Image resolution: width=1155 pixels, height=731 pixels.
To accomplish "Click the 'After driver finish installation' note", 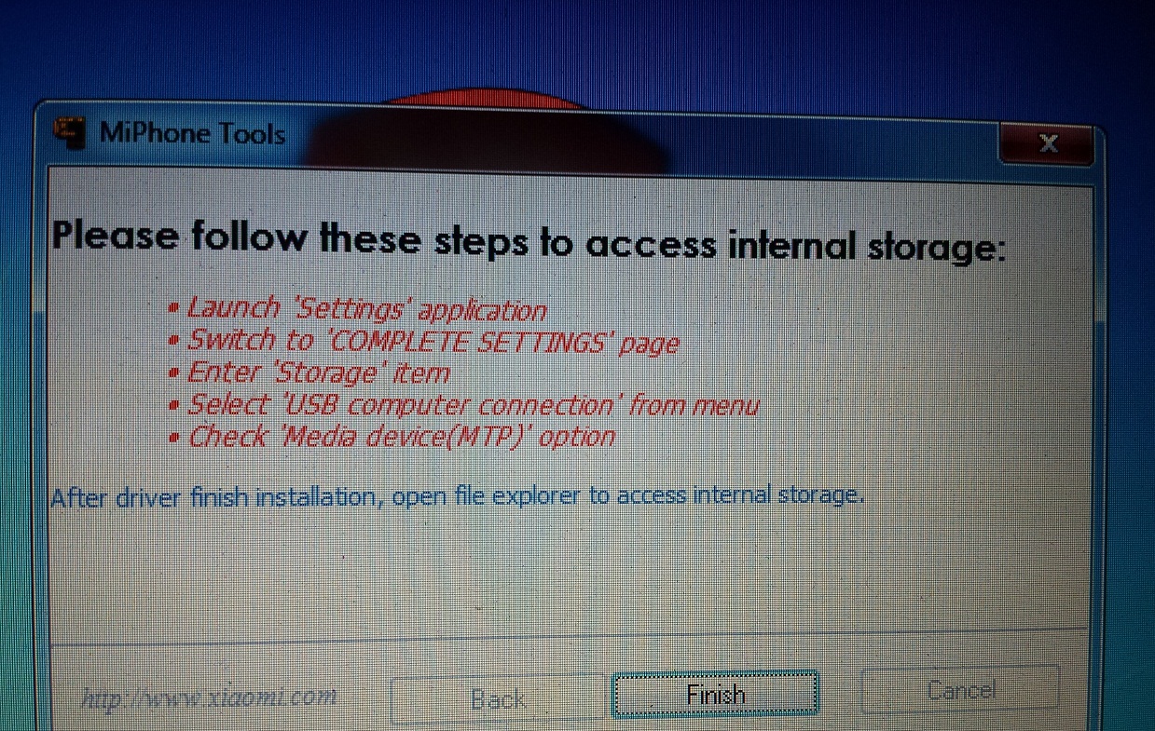I will click(x=458, y=495).
